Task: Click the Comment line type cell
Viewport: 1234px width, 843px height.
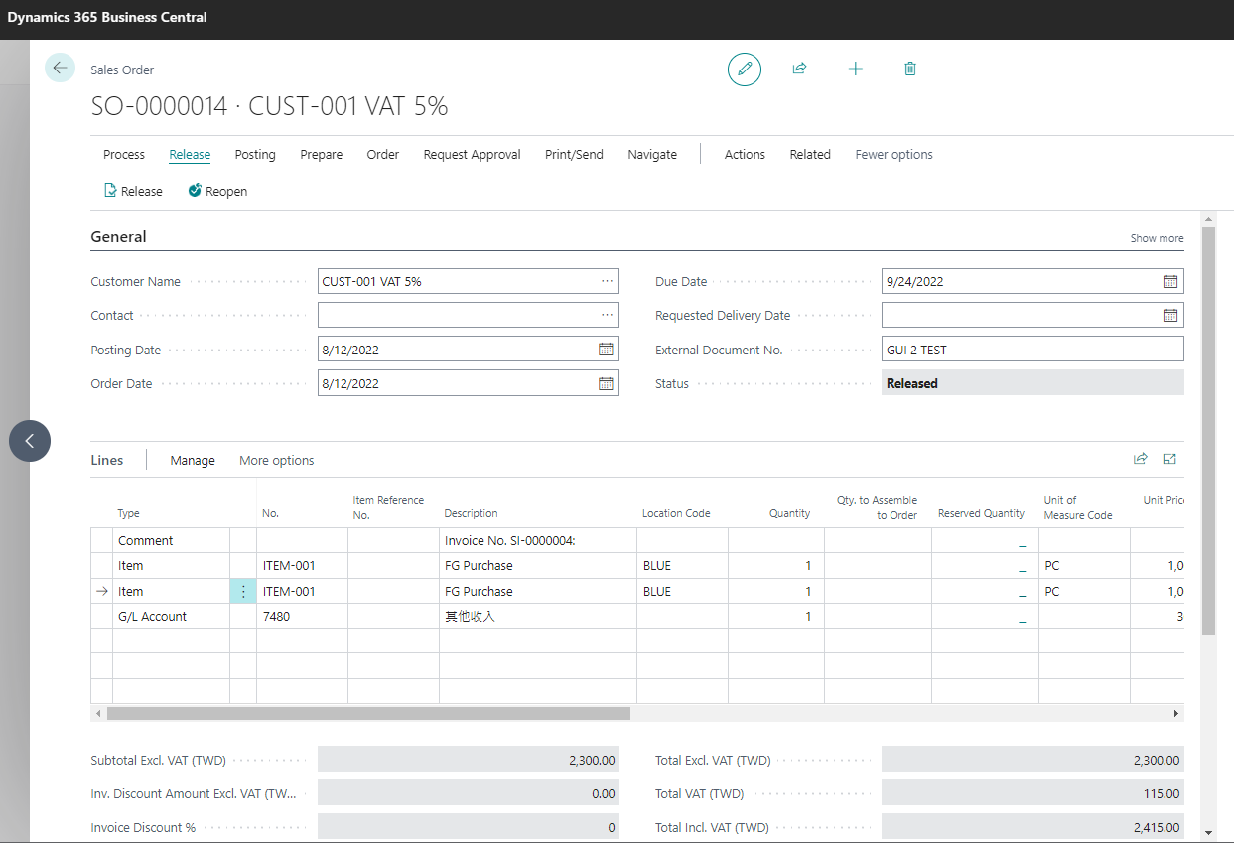Action: [171, 541]
